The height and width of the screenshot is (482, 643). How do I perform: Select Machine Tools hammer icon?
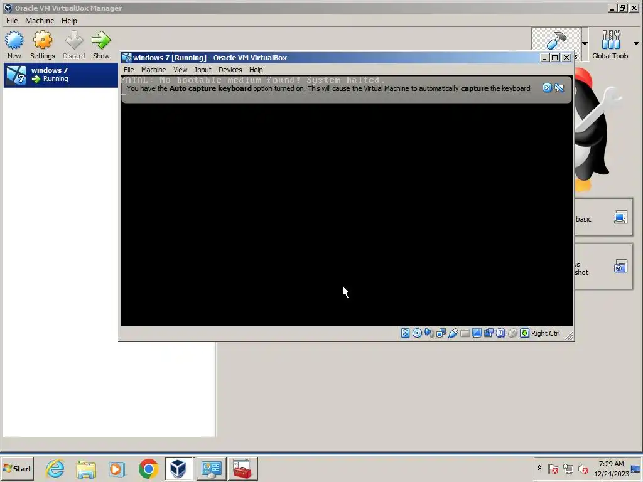pos(556,41)
